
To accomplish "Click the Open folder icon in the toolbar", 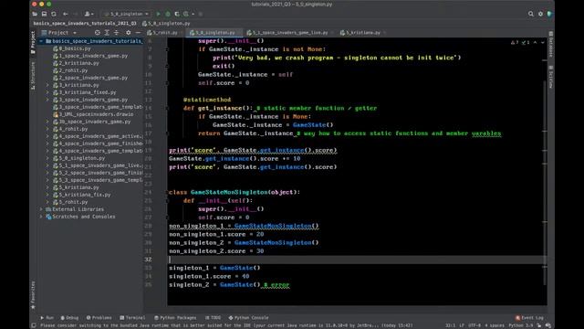I will [35, 14].
